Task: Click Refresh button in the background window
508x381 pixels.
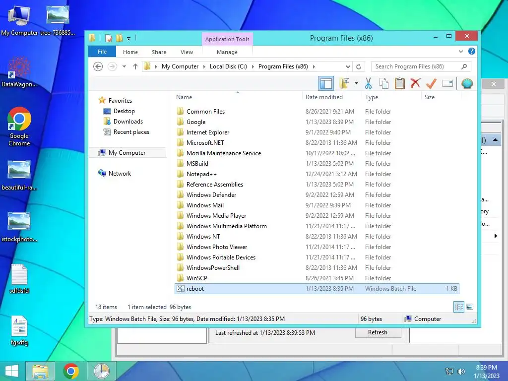Action: coord(378,332)
